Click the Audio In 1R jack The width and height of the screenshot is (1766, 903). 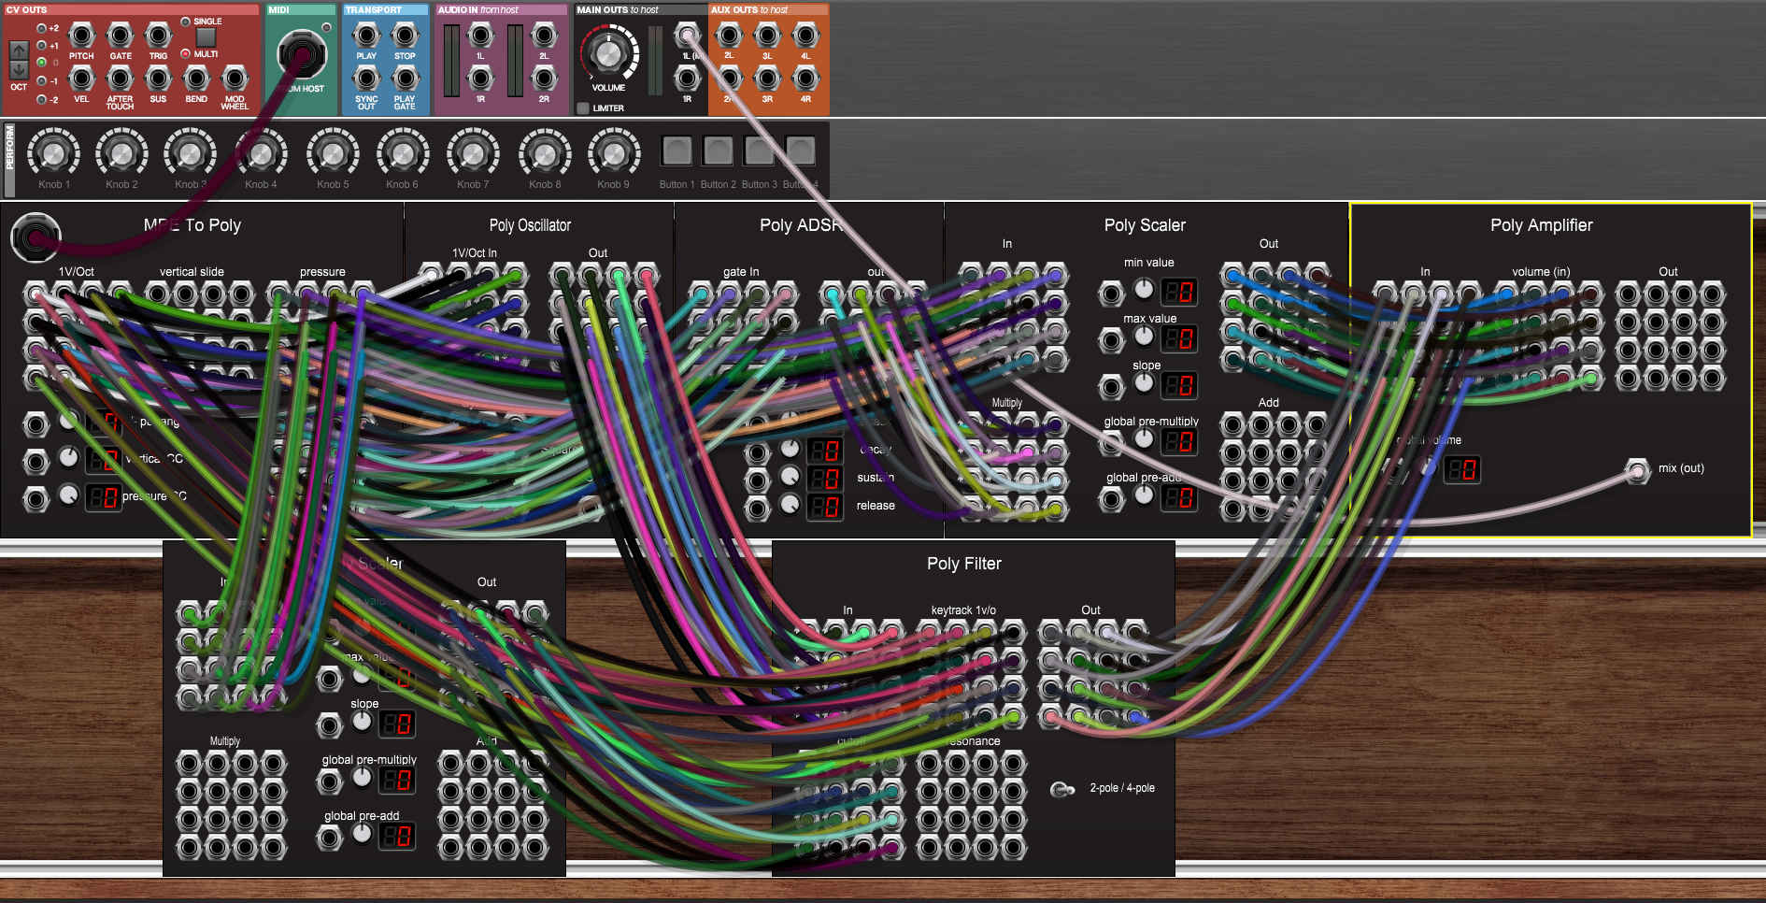pos(480,79)
